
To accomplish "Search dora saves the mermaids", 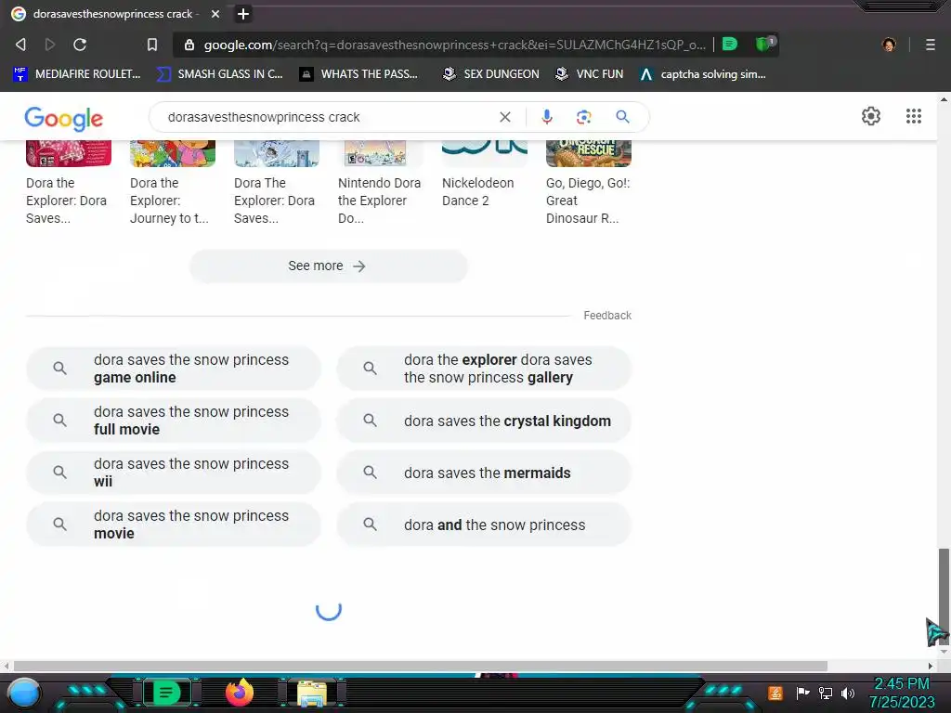I will pos(484,473).
